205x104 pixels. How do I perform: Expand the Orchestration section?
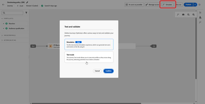tap(2, 35)
